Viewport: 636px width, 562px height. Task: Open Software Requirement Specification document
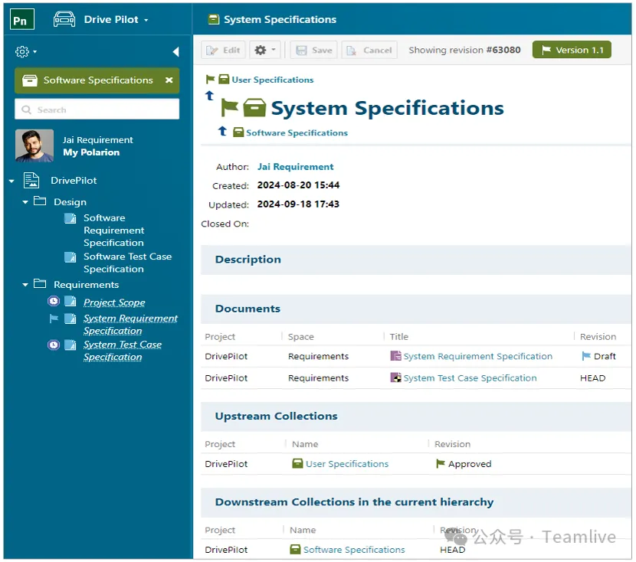click(x=113, y=230)
